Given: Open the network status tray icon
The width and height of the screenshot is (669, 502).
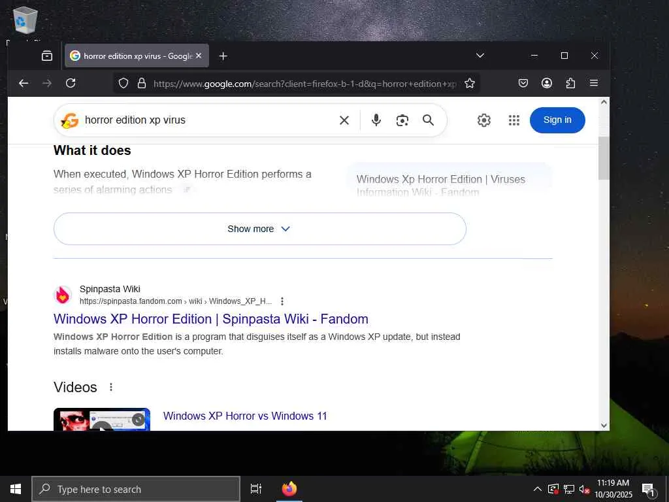Looking at the screenshot, I should tap(569, 489).
